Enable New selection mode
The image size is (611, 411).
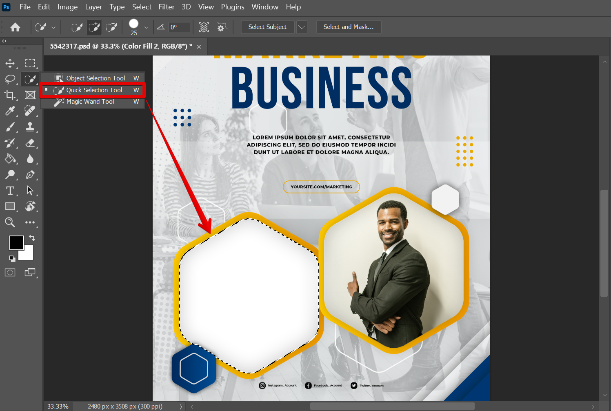coord(77,27)
